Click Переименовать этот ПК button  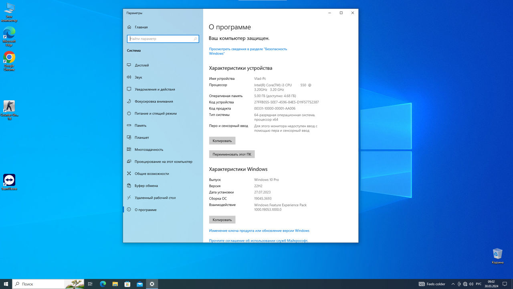coord(232,154)
